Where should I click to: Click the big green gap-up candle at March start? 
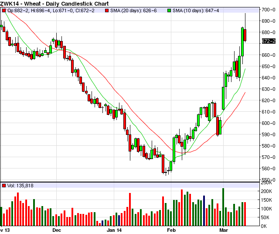click(223, 98)
